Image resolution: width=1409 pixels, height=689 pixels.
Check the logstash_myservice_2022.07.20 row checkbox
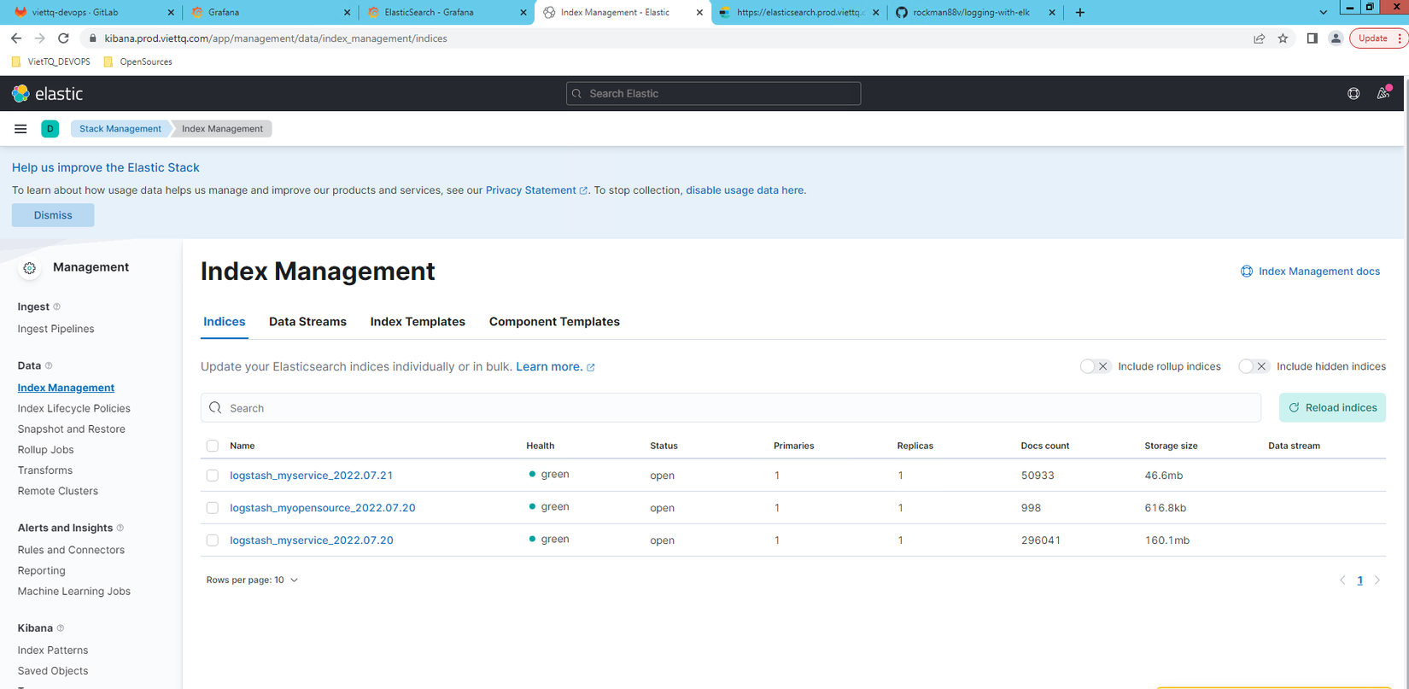click(213, 540)
